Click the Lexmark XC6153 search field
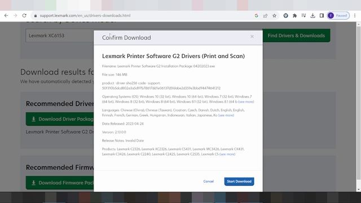Image resolution: width=361 pixels, height=203 pixels. click(x=60, y=36)
